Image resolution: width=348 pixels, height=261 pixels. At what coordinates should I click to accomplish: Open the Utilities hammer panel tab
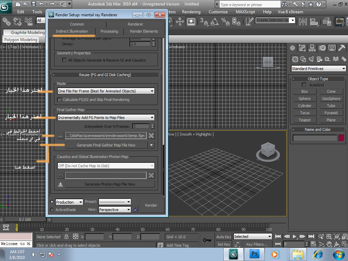point(342,48)
